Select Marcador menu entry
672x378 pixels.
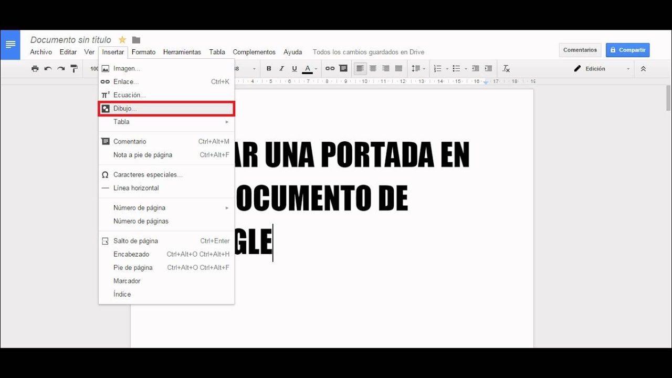pyautogui.click(x=166, y=281)
